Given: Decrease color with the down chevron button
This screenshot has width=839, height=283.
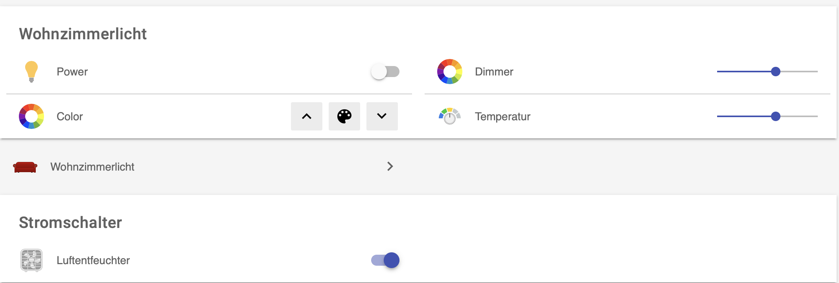Looking at the screenshot, I should coord(382,116).
